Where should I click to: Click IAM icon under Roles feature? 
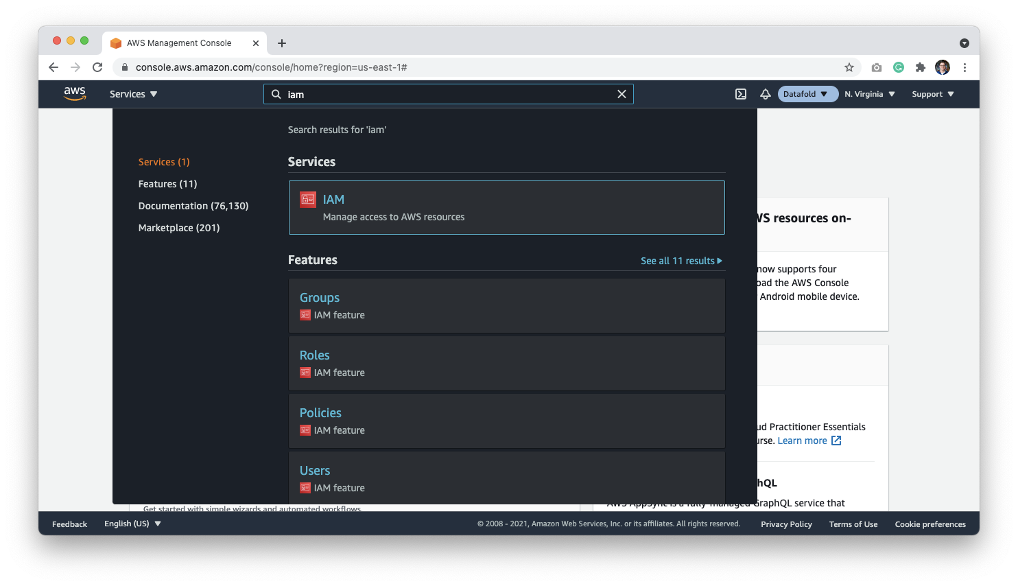[x=305, y=373]
